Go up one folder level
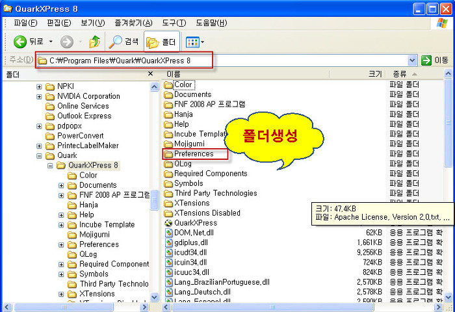Viewport: 455px width, 312px height. point(94,42)
